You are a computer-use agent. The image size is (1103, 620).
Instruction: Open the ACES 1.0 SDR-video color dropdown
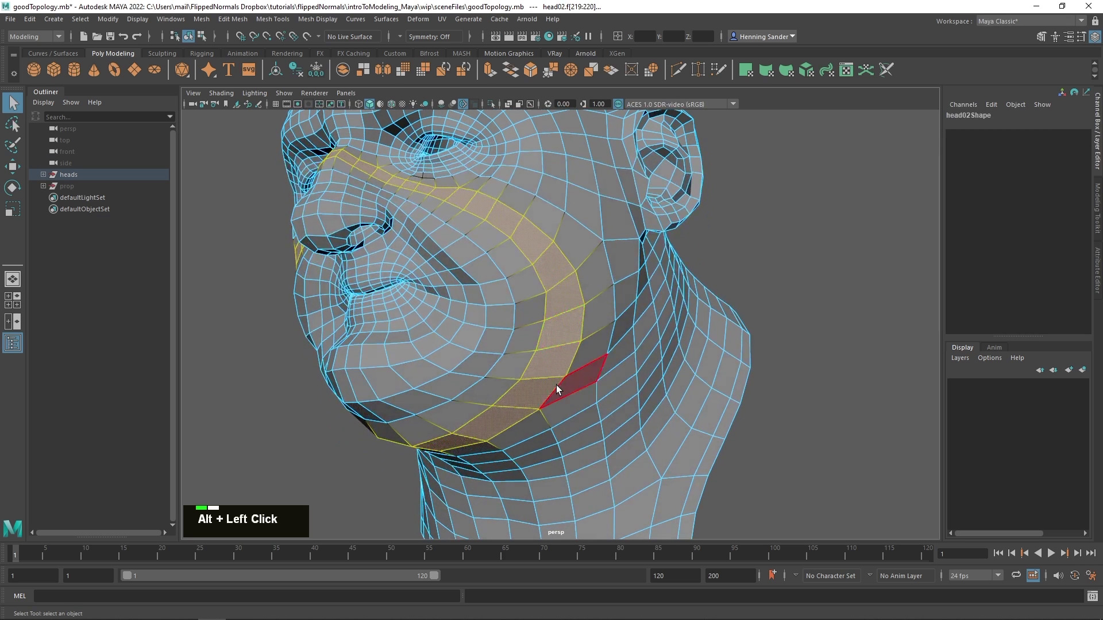pos(732,104)
